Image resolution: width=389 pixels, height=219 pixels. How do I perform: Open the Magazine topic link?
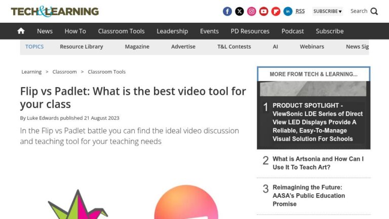point(137,47)
